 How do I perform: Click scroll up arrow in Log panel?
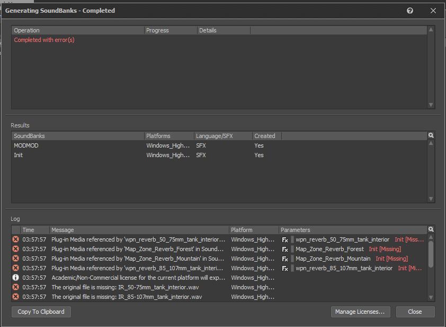(x=431, y=237)
